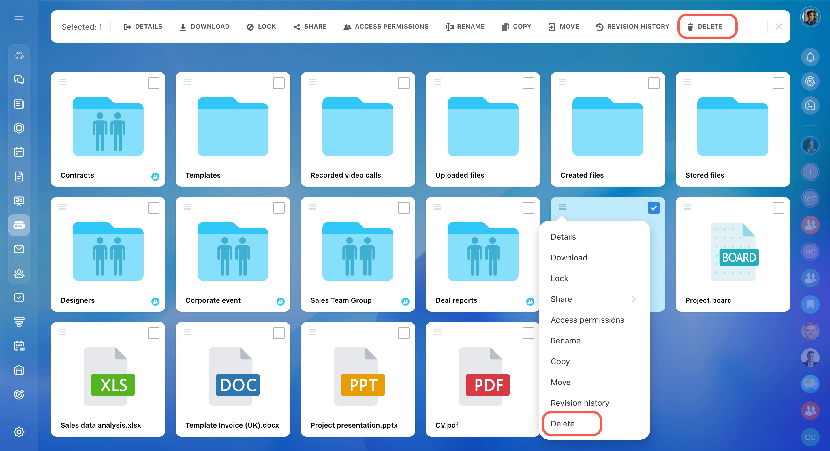
Task: Uncheck the selected file's checkbox
Action: (x=654, y=208)
